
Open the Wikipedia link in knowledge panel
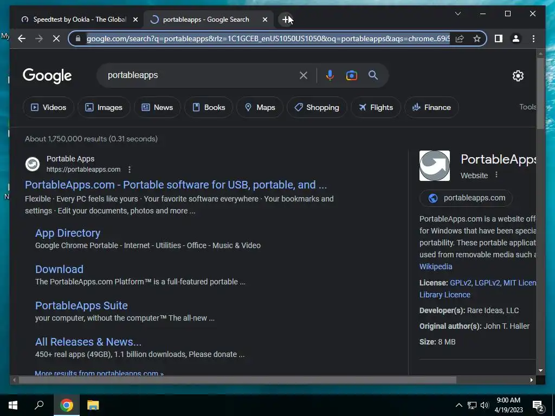(x=436, y=266)
